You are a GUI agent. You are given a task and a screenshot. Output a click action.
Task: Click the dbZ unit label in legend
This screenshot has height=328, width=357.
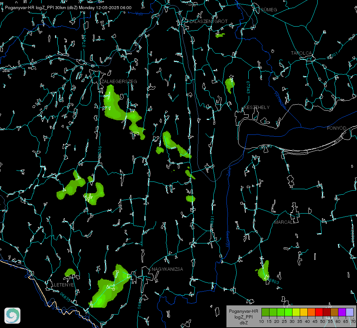pos(244,323)
